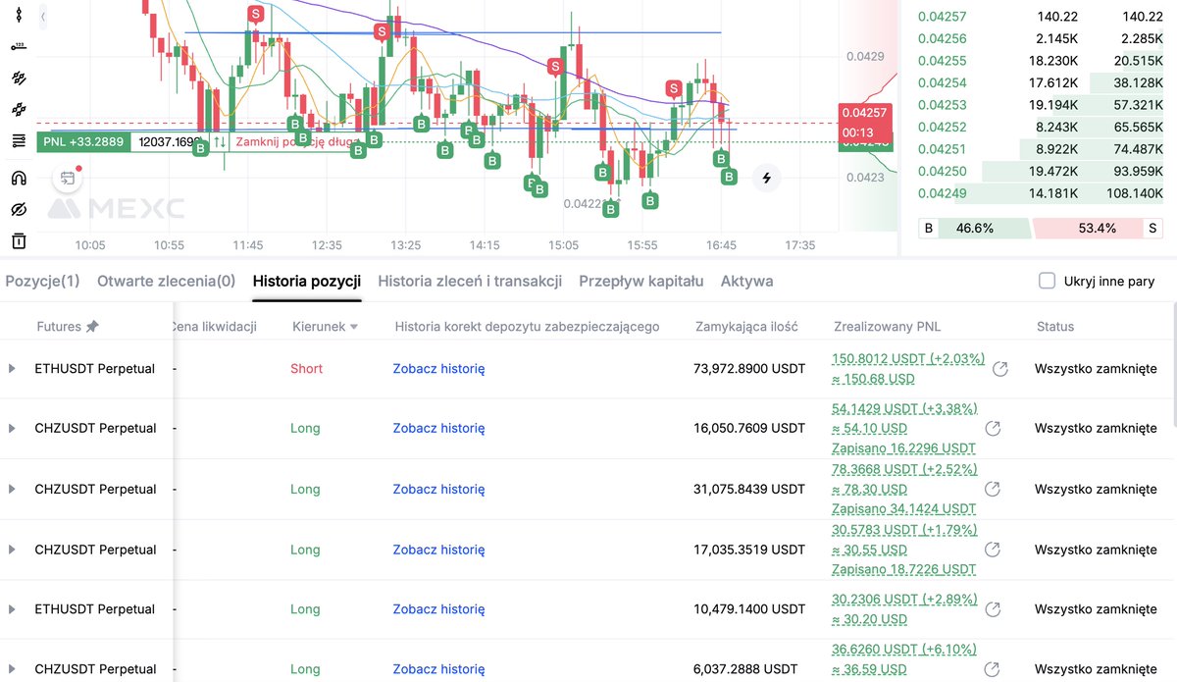The width and height of the screenshot is (1177, 682).
Task: Open Zobacz historię for 17,035.3519 USDT row
Action: [438, 550]
